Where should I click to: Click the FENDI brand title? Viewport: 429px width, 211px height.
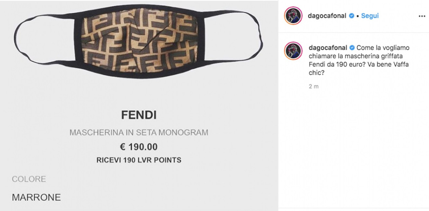pyautogui.click(x=139, y=115)
